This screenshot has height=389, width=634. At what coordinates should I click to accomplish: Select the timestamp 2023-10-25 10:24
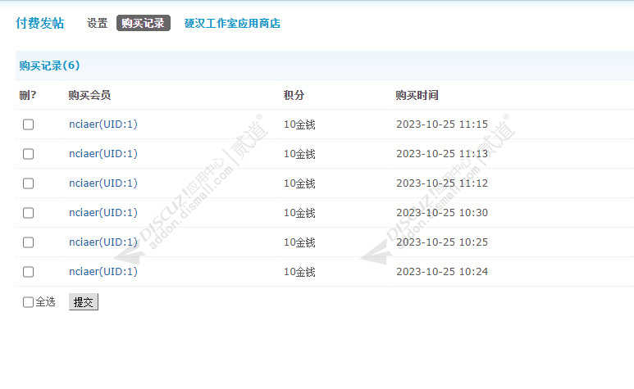(x=442, y=272)
